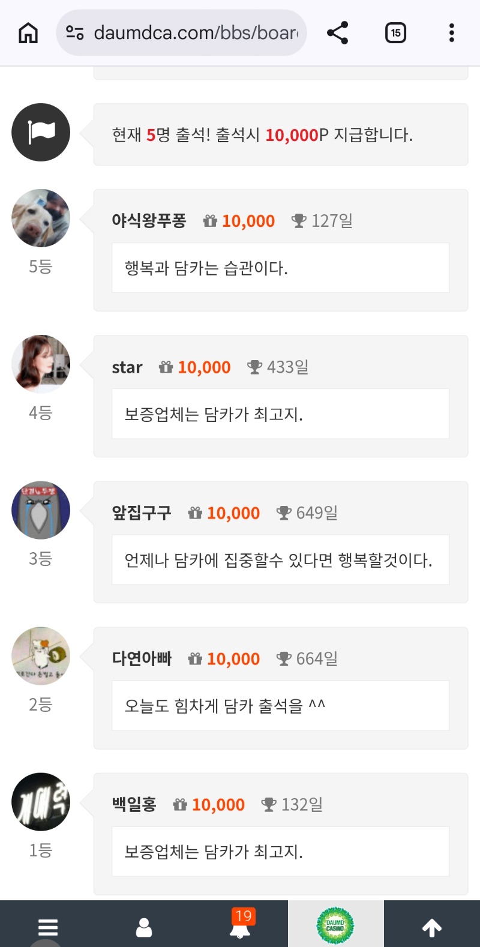This screenshot has width=480, height=947.
Task: Open the user profile icon in bottom bar
Action: pyautogui.click(x=144, y=928)
